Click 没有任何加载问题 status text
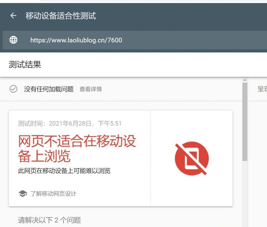 49,89
